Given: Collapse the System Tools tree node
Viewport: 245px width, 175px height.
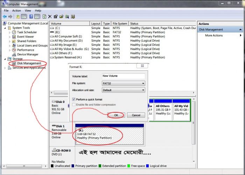Looking at the screenshot, I should [5, 28].
